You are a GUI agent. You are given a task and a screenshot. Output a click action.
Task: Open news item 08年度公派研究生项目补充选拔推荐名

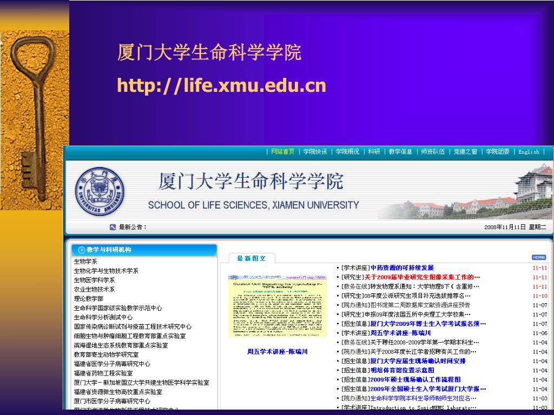pos(417,296)
